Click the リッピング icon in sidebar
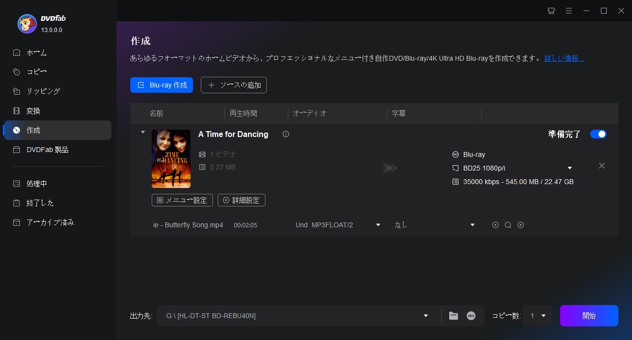Image resolution: width=632 pixels, height=340 pixels. [17, 91]
